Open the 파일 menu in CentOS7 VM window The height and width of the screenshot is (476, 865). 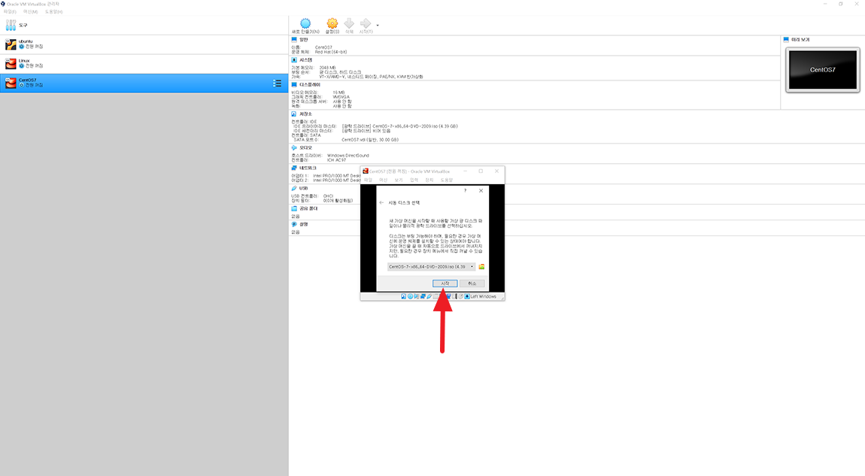pyautogui.click(x=368, y=180)
